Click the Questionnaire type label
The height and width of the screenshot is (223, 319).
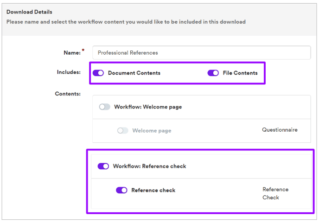[x=280, y=130]
